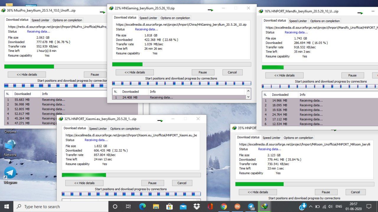Pause the MiuiPro download
The height and width of the screenshot is (212, 378).
[x=95, y=75]
